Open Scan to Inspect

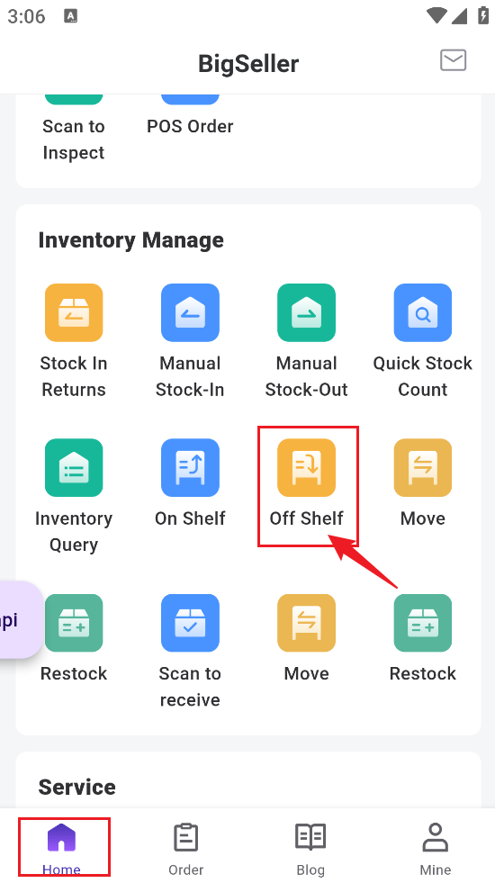pyautogui.click(x=74, y=140)
